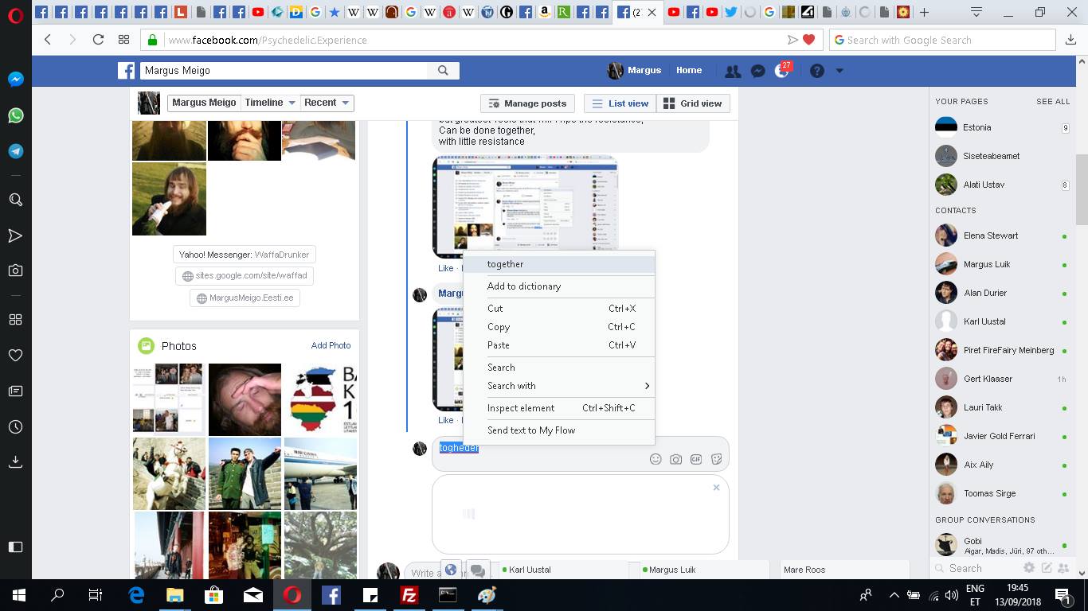This screenshot has height=611, width=1088.
Task: Open chat with Elena Stewart
Action: (1002, 235)
